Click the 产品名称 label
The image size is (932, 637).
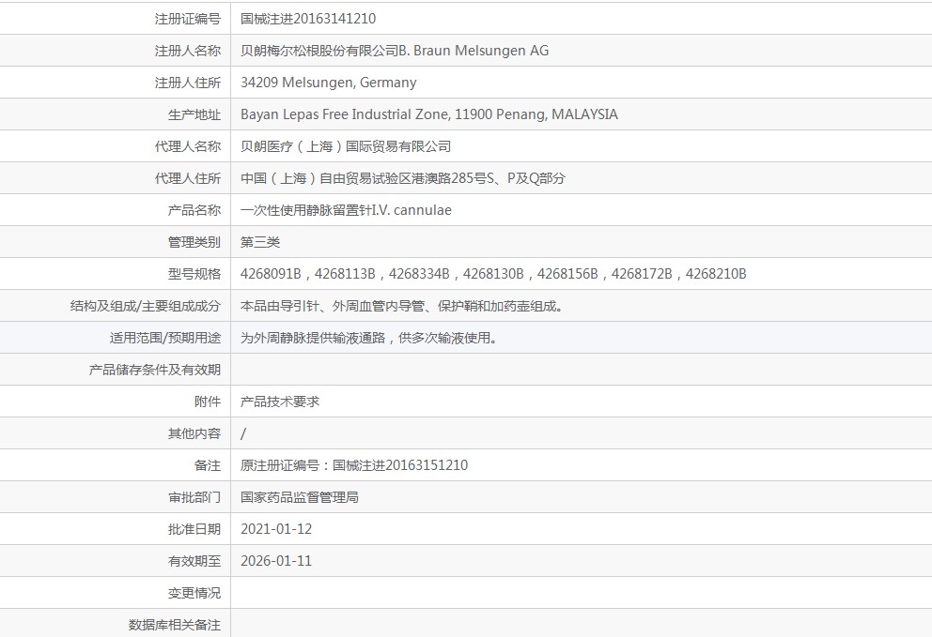click(194, 210)
